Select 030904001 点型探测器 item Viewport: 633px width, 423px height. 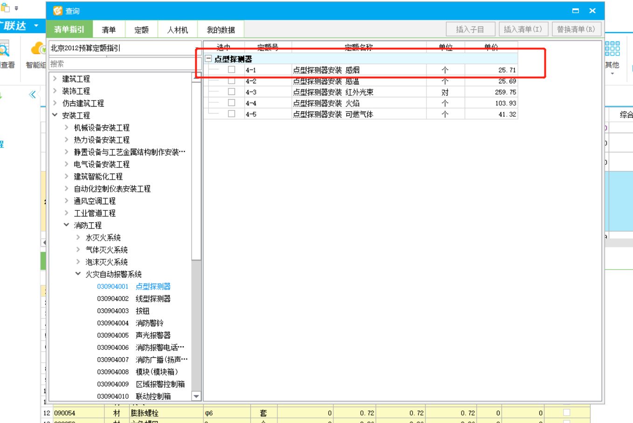pos(134,286)
